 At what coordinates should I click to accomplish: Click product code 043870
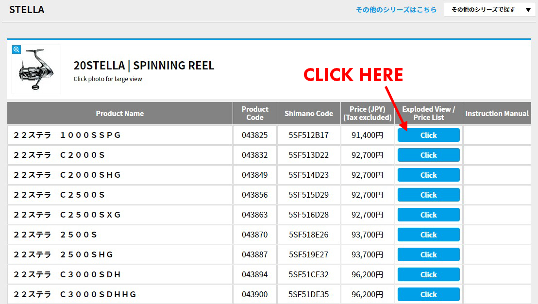(x=254, y=235)
